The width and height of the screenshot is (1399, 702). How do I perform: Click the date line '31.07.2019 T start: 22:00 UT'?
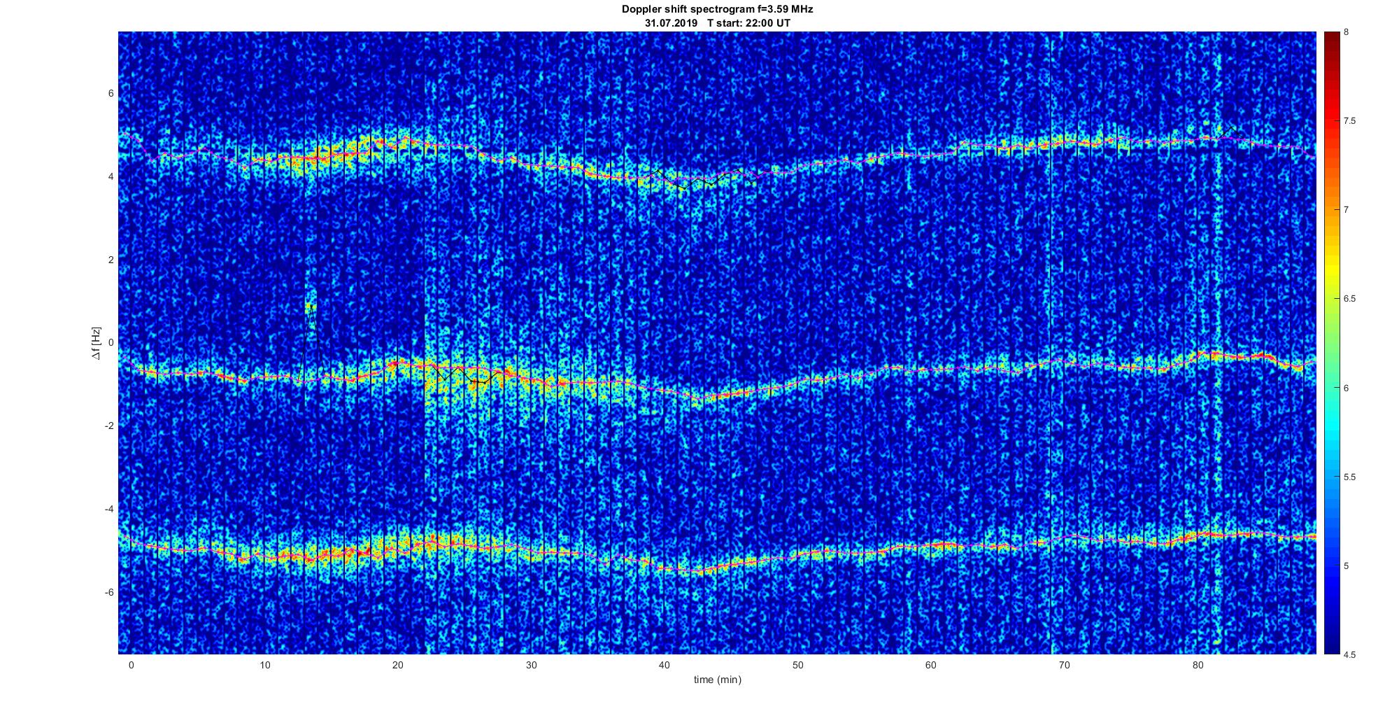click(717, 23)
